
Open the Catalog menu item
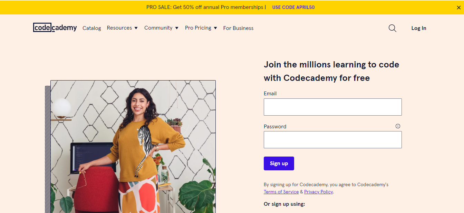pos(92,28)
